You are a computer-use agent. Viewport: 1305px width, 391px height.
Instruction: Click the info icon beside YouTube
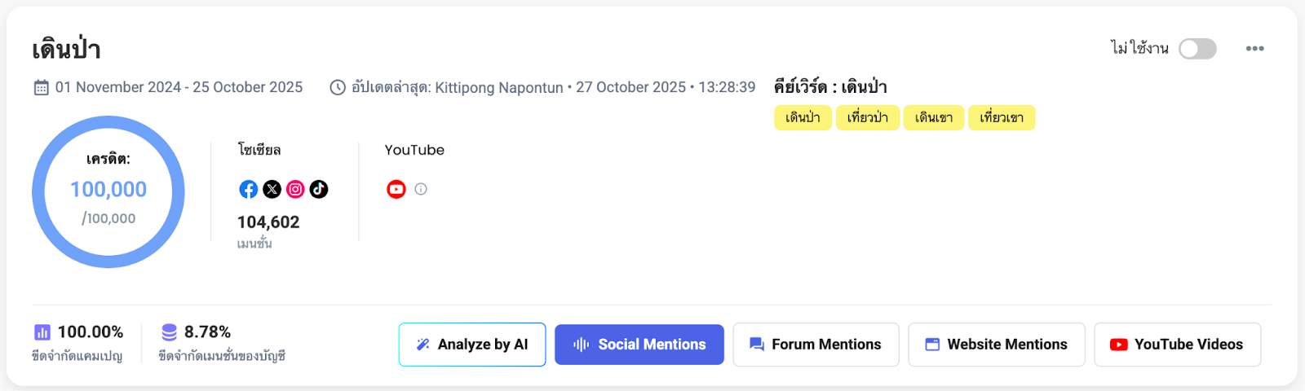(421, 189)
